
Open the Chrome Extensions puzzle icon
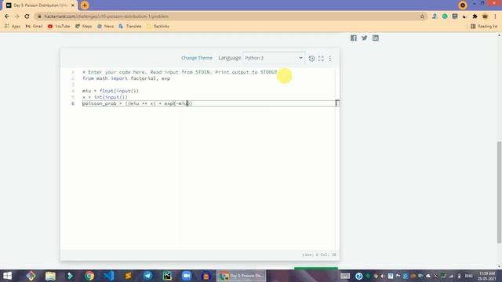pyautogui.click(x=475, y=16)
